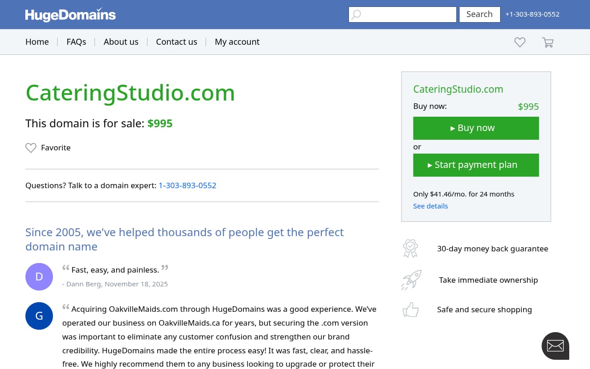Click the rocket immediate ownership icon

click(x=411, y=280)
